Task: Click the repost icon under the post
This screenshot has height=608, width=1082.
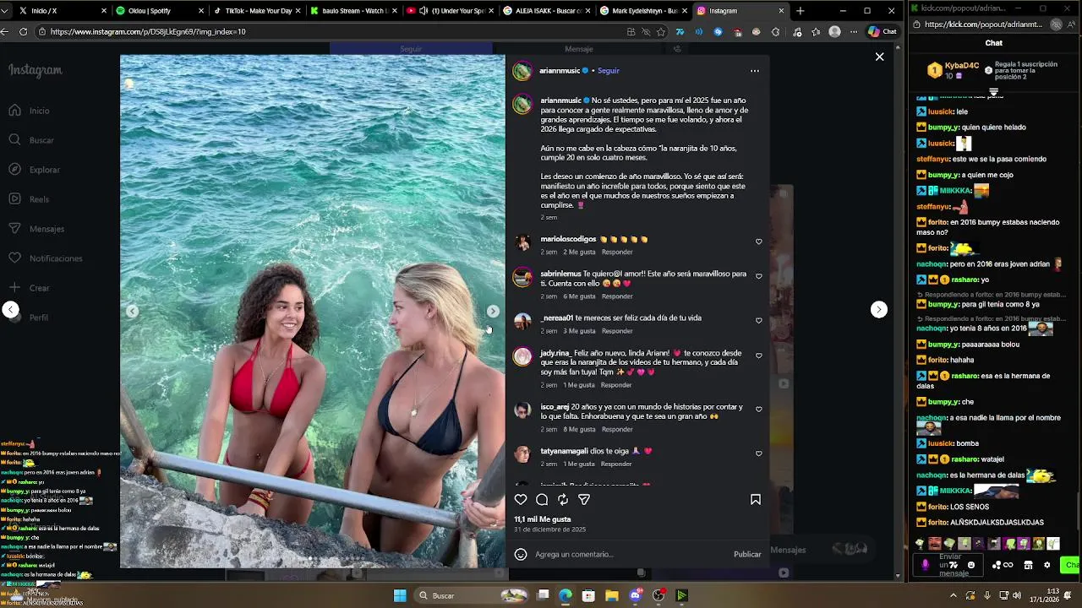Action: (x=563, y=500)
